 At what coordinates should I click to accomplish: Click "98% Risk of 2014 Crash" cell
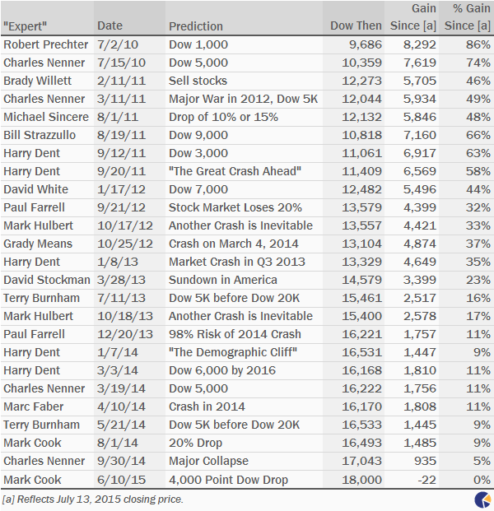[235, 334]
